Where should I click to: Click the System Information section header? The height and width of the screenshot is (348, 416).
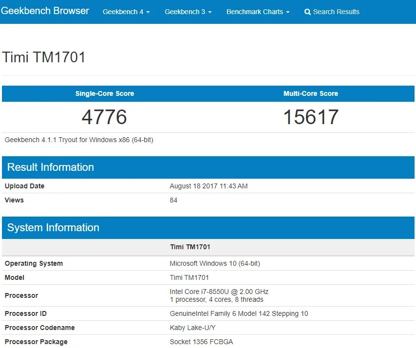point(53,227)
